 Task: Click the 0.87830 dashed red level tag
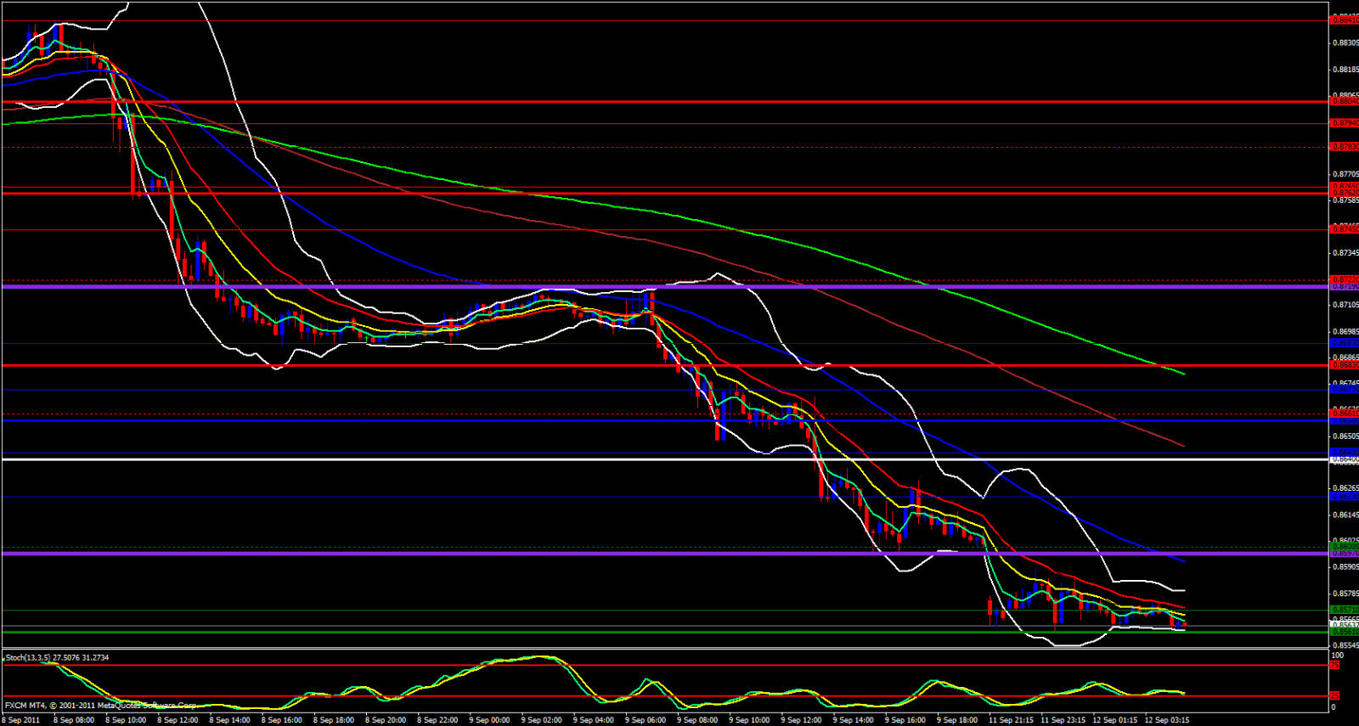coord(1344,147)
